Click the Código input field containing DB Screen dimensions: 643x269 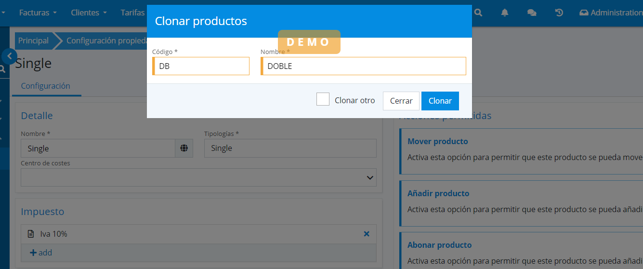pyautogui.click(x=201, y=66)
